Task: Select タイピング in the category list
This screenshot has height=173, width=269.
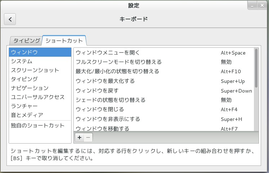Action: 40,79
